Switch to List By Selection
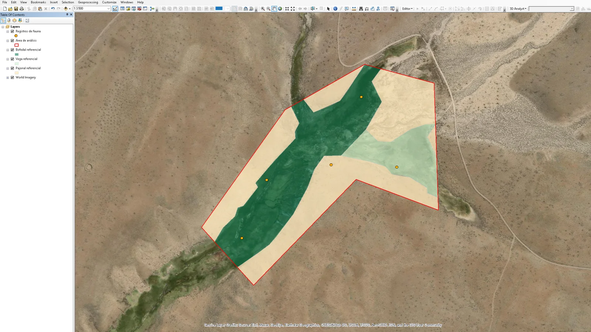The width and height of the screenshot is (591, 332). [20, 21]
